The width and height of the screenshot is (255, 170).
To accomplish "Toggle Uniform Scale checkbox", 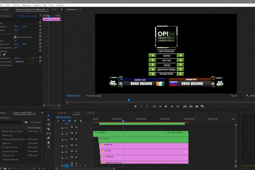I will coord(15,37).
